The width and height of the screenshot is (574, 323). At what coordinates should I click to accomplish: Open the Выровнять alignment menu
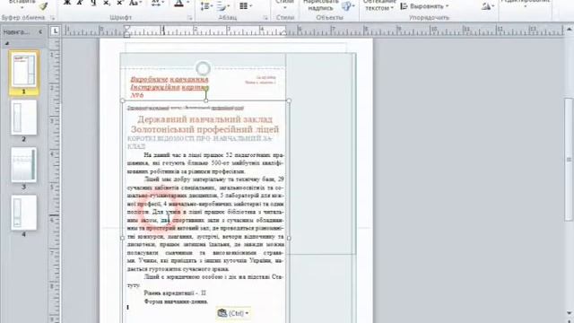(424, 6)
